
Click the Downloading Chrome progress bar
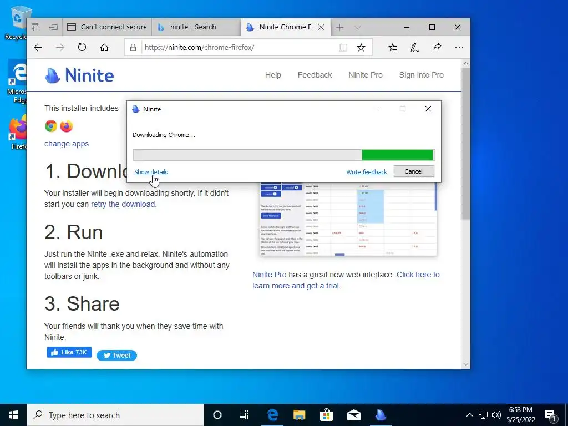pyautogui.click(x=284, y=155)
